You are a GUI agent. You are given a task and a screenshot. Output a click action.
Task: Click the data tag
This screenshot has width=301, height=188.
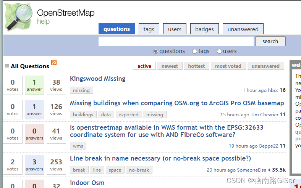[106, 115]
